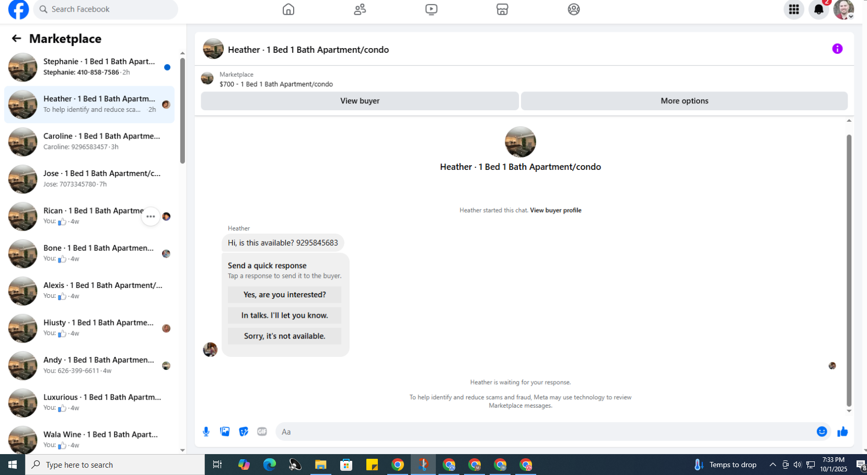Open the Home feed tab
This screenshot has width=867, height=475.
coord(288,9)
